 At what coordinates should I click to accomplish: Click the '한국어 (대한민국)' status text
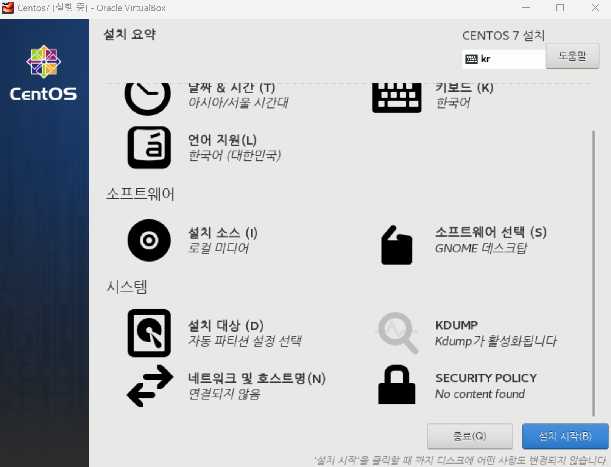[235, 156]
